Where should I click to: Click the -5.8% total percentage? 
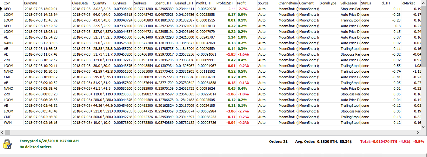[x=419, y=142]
